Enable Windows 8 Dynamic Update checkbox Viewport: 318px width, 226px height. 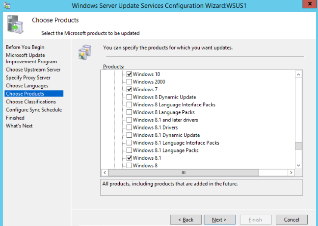129,97
